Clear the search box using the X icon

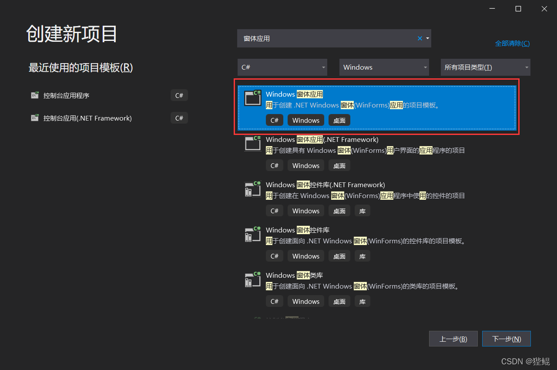coord(419,38)
